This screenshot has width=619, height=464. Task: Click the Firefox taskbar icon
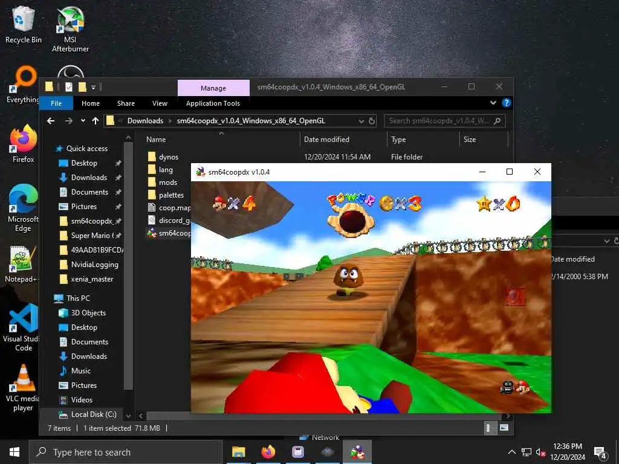click(x=268, y=452)
